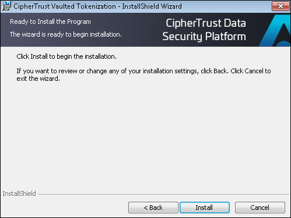Click the 'CipherTrust Data' banner text line
The image size is (291, 218).
coord(206,23)
